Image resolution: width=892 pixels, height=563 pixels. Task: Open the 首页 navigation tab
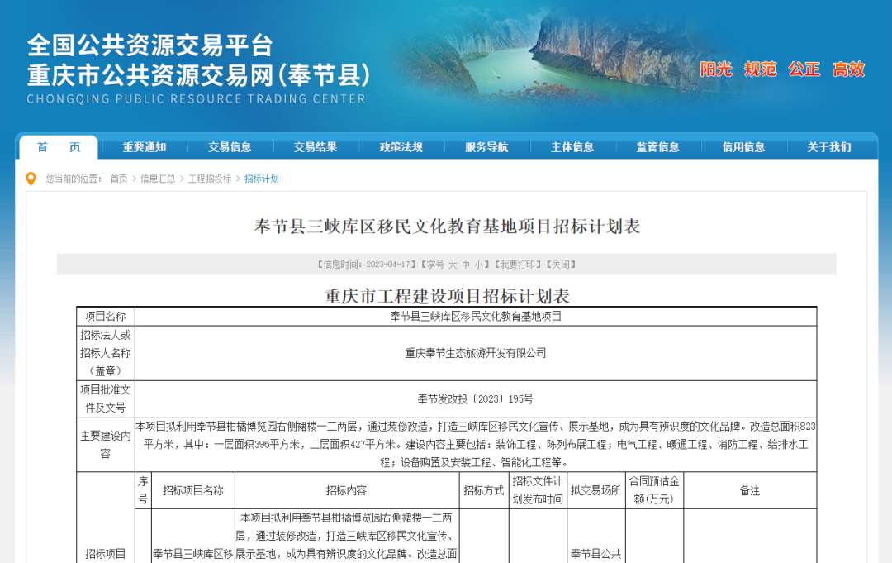click(x=59, y=147)
